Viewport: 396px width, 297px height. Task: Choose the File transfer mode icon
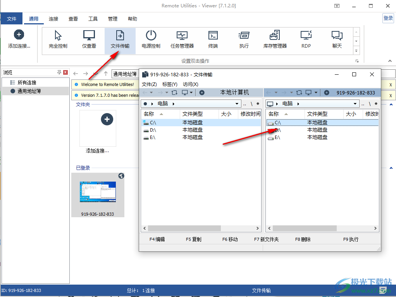pyautogui.click(x=120, y=35)
